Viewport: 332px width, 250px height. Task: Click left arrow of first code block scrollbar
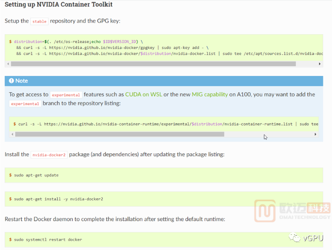[x=8, y=64]
